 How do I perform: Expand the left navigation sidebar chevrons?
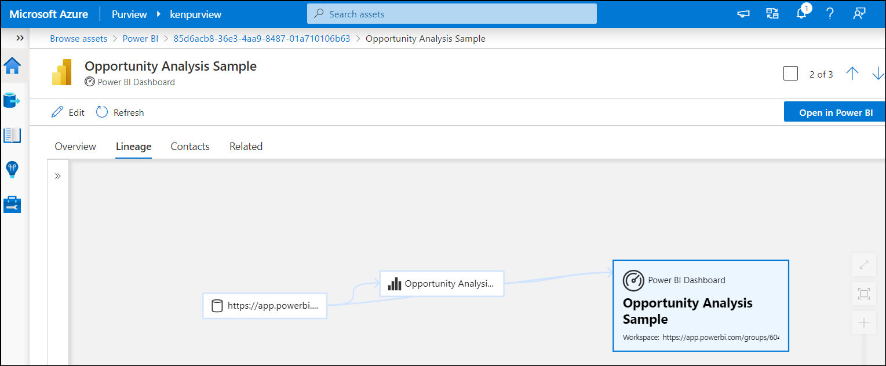click(x=20, y=38)
